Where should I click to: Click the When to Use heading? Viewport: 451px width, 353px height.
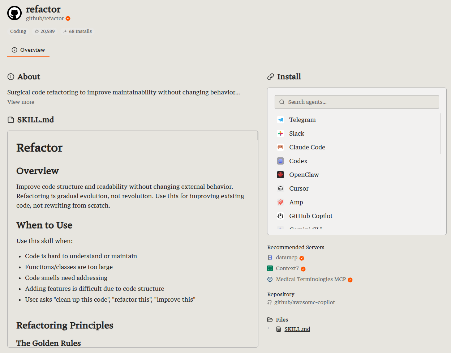(44, 225)
